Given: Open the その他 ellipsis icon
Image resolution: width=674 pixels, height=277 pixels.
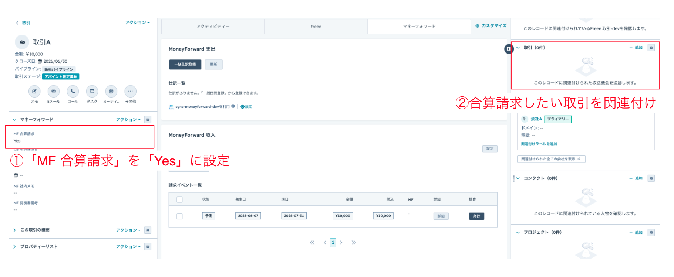Looking at the screenshot, I should 131,91.
